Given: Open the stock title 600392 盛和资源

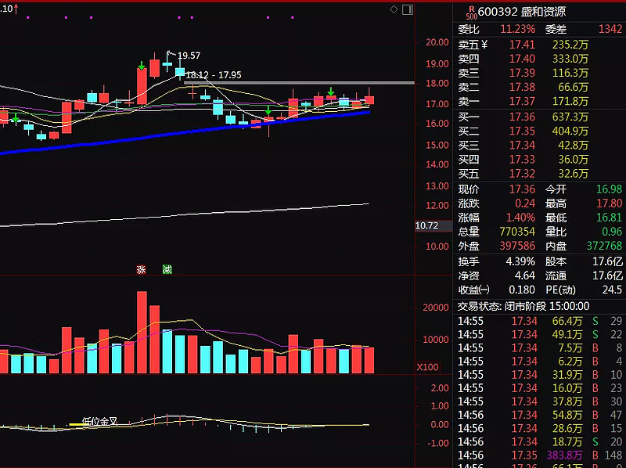Looking at the screenshot, I should coord(521,12).
